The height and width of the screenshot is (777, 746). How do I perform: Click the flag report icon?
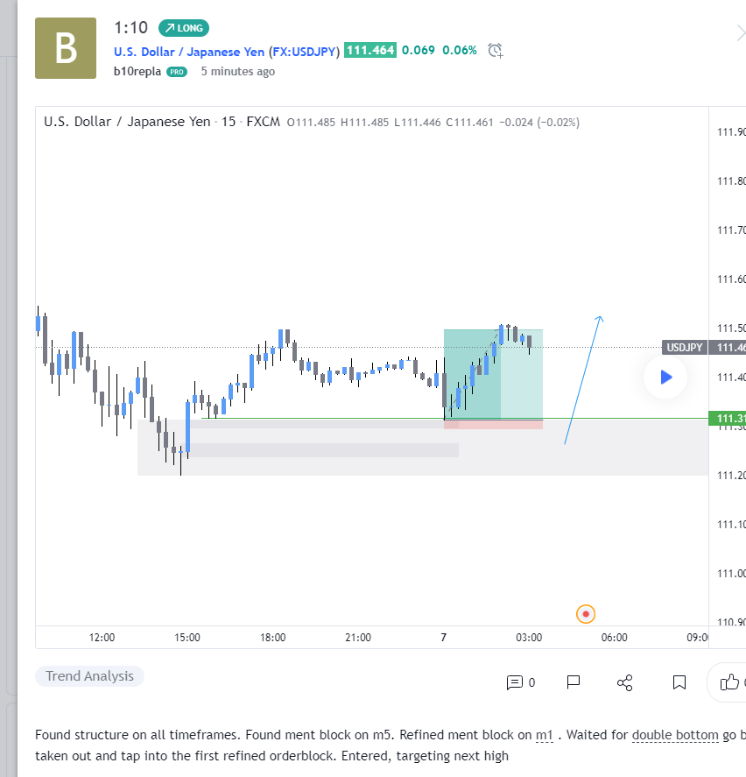[x=574, y=682]
